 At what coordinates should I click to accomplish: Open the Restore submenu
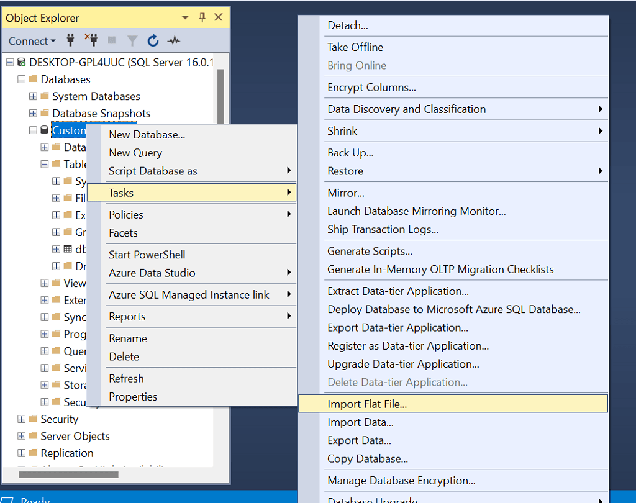coord(453,171)
